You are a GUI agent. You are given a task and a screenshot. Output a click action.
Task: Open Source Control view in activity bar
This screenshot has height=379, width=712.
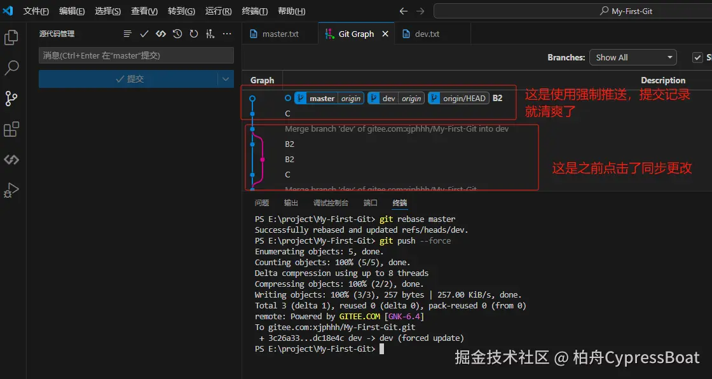pyautogui.click(x=11, y=98)
